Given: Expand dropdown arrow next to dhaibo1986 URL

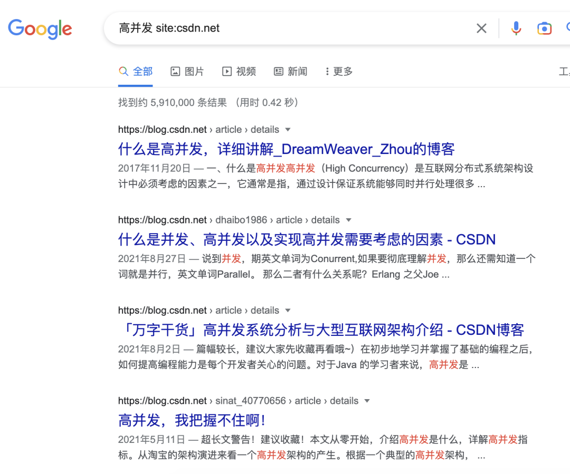Looking at the screenshot, I should 349,220.
